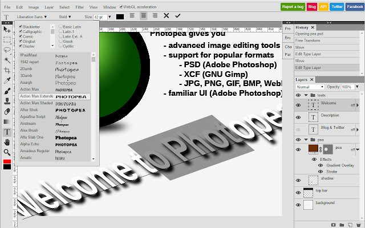
Task: Collapse the pea folder
Action: point(306,140)
